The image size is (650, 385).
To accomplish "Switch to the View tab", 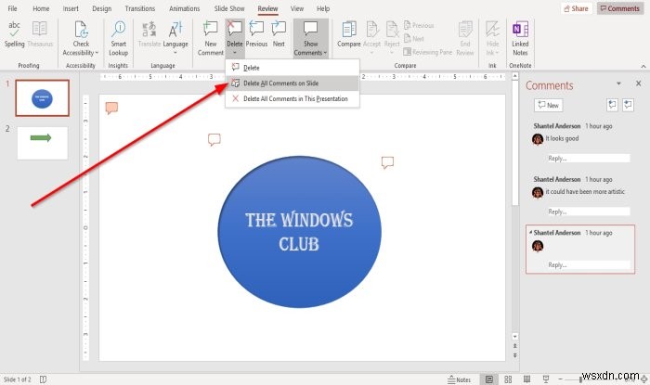I will click(x=297, y=8).
